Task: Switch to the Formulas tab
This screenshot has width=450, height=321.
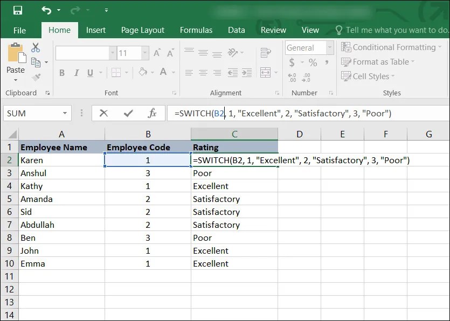Action: (196, 30)
